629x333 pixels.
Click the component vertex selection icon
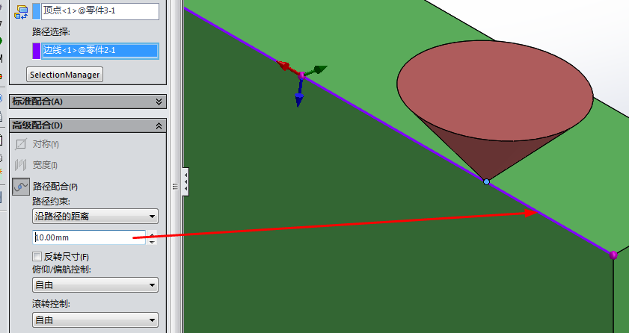[x=20, y=11]
